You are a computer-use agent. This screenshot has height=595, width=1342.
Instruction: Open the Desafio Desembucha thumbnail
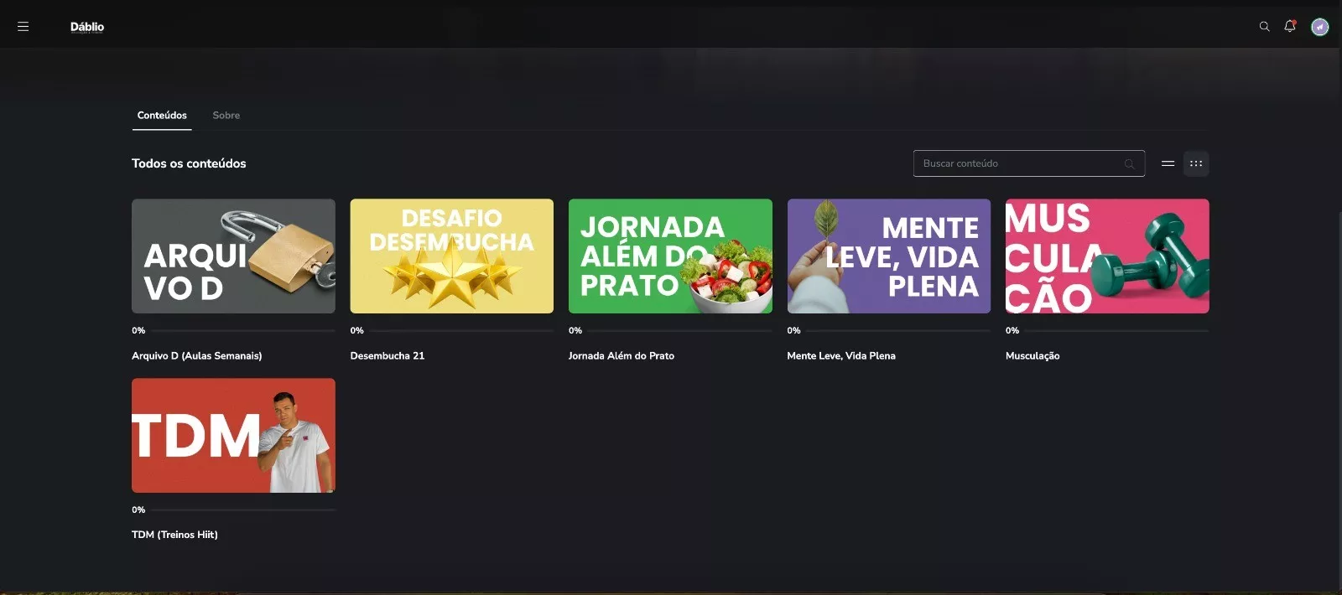point(451,256)
